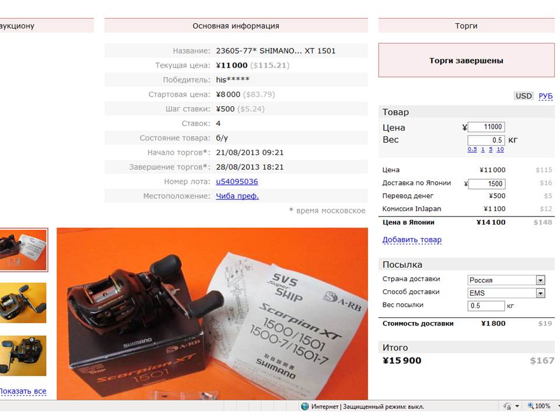Screen dimensions: 560x420
Task: Open the zoom 100% magnifier control
Action: (x=539, y=406)
